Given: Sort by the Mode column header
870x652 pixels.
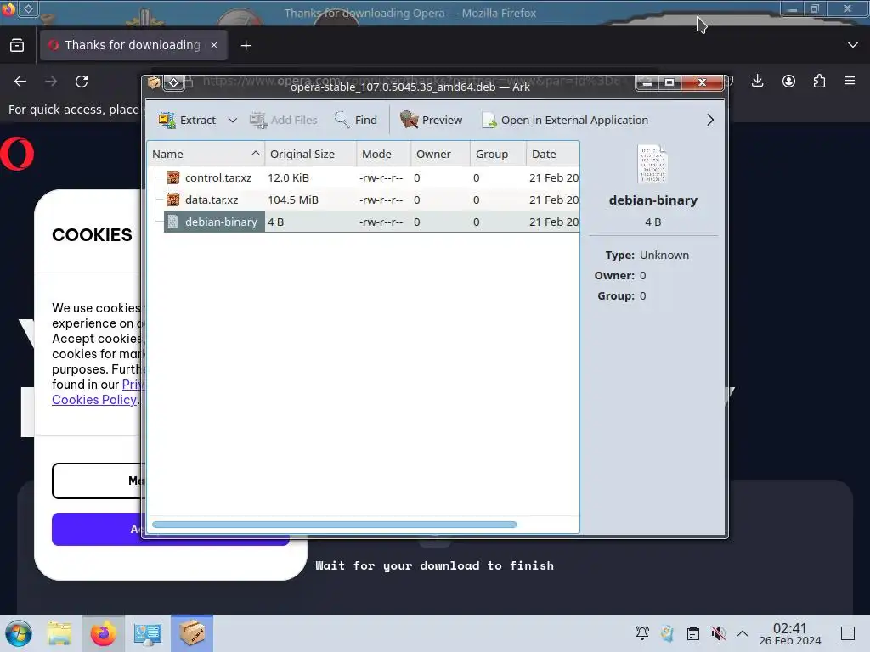Looking at the screenshot, I should (x=383, y=155).
